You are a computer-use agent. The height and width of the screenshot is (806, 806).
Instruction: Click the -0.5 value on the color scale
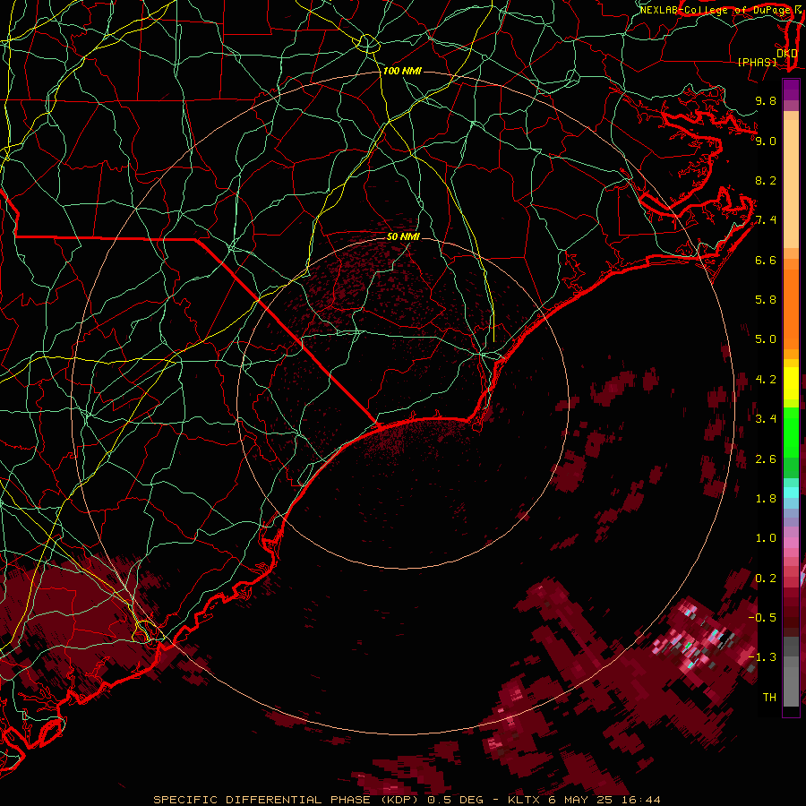pos(762,618)
